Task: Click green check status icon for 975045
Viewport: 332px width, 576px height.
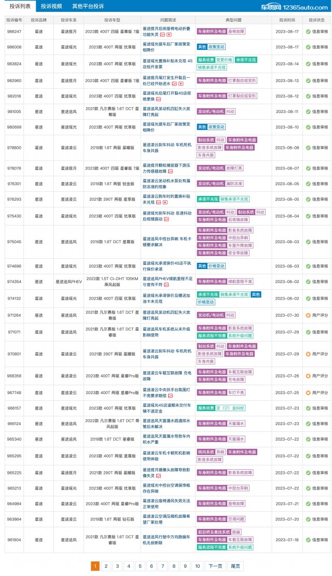Action: coord(308,242)
